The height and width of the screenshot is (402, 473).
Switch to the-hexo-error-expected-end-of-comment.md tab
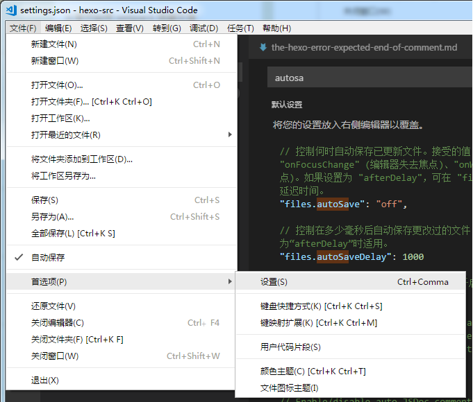[360, 47]
